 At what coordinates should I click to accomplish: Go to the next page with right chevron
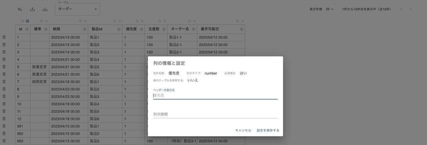411,9
